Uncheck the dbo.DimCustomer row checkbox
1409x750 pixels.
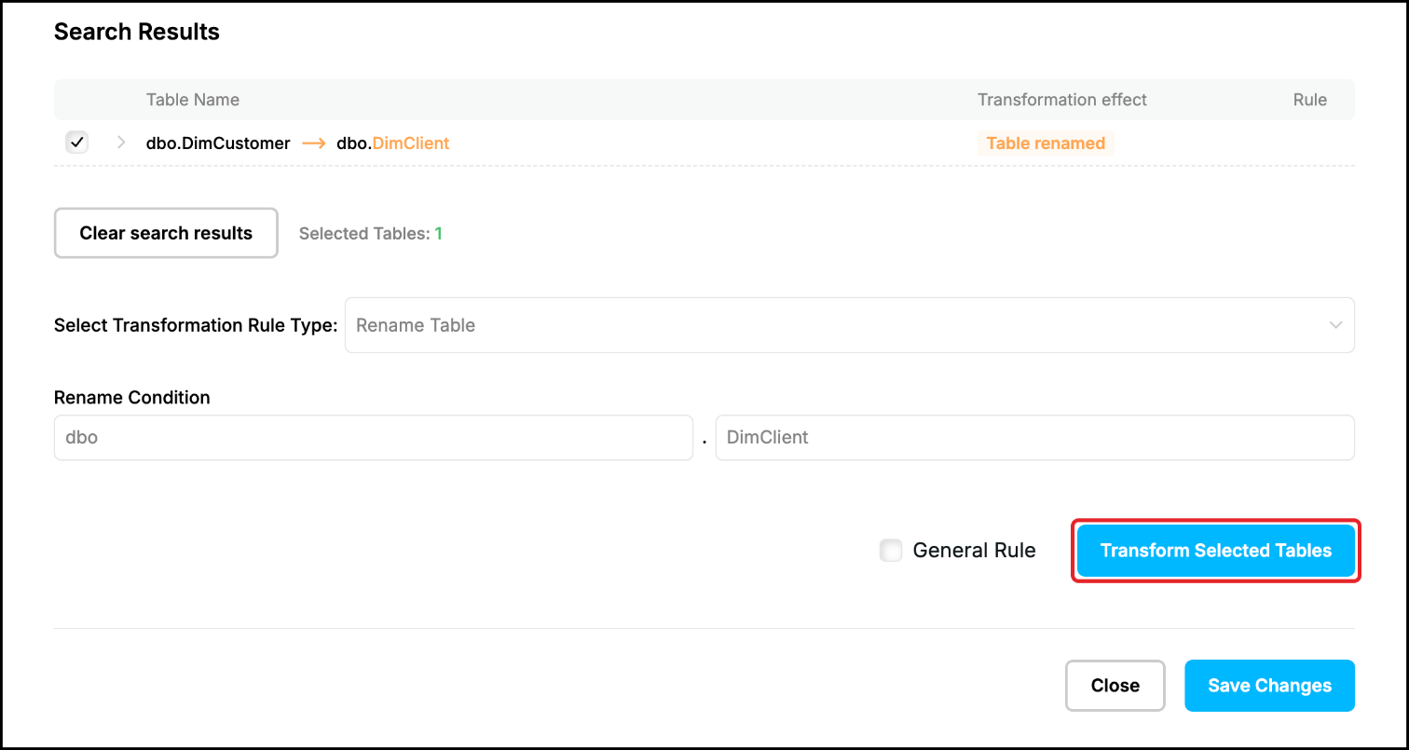[77, 143]
